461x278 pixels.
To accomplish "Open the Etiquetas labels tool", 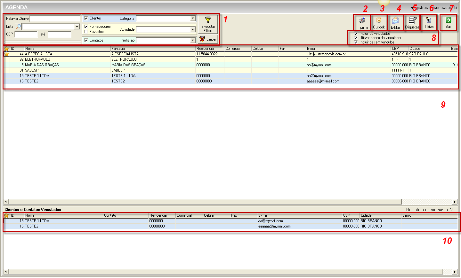I will pos(412,22).
